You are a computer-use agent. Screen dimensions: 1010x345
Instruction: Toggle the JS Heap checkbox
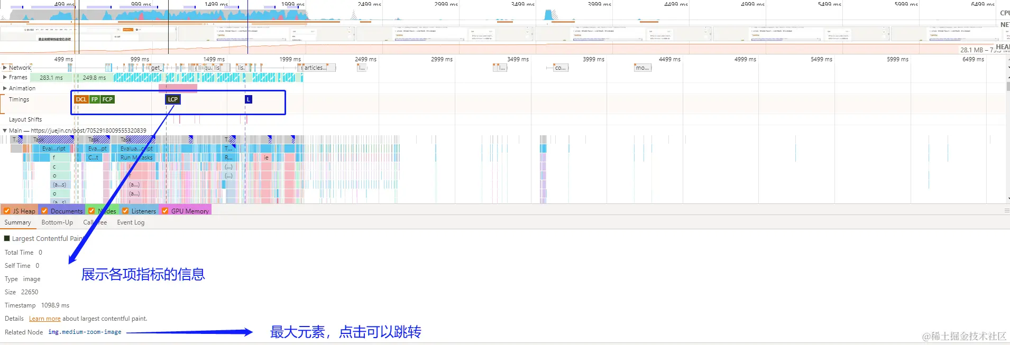(7, 211)
